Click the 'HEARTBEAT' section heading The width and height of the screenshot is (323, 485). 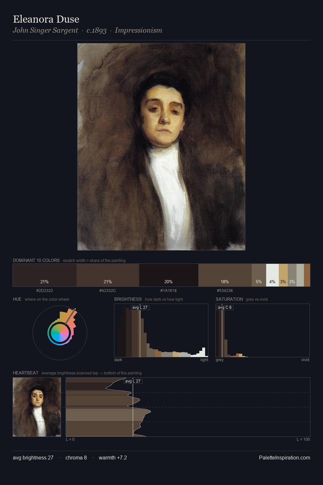tap(26, 373)
